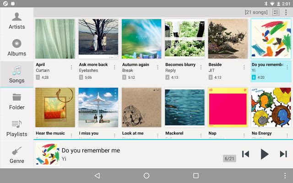Open the Folder section
This screenshot has height=183, width=293.
point(16,102)
